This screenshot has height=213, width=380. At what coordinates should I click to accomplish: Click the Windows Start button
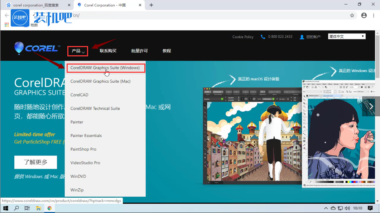5,208
